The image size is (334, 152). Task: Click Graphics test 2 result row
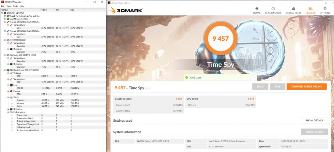point(148,111)
